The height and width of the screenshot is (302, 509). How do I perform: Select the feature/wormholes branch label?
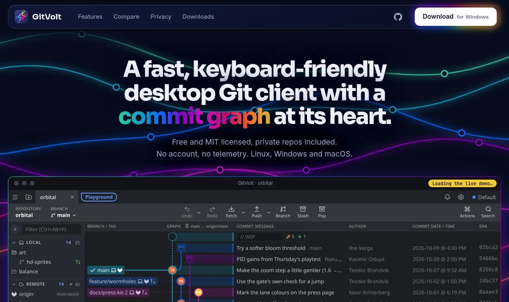pyautogui.click(x=122, y=281)
